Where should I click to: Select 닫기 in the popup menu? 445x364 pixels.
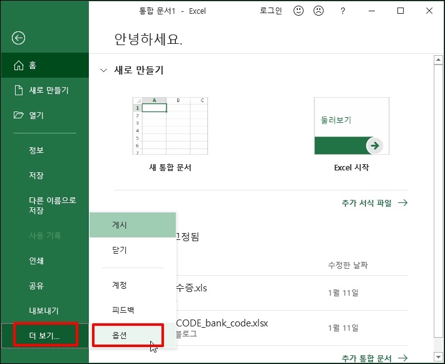133,250
